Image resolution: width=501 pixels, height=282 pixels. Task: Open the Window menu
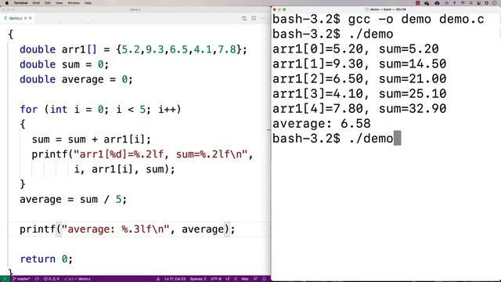pos(74,3)
